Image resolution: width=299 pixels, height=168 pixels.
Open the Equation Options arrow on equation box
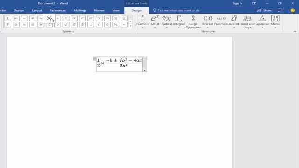pos(145,70)
